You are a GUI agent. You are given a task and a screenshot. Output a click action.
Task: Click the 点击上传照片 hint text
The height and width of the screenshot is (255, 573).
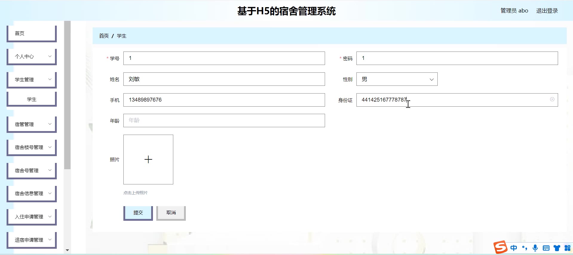click(135, 193)
